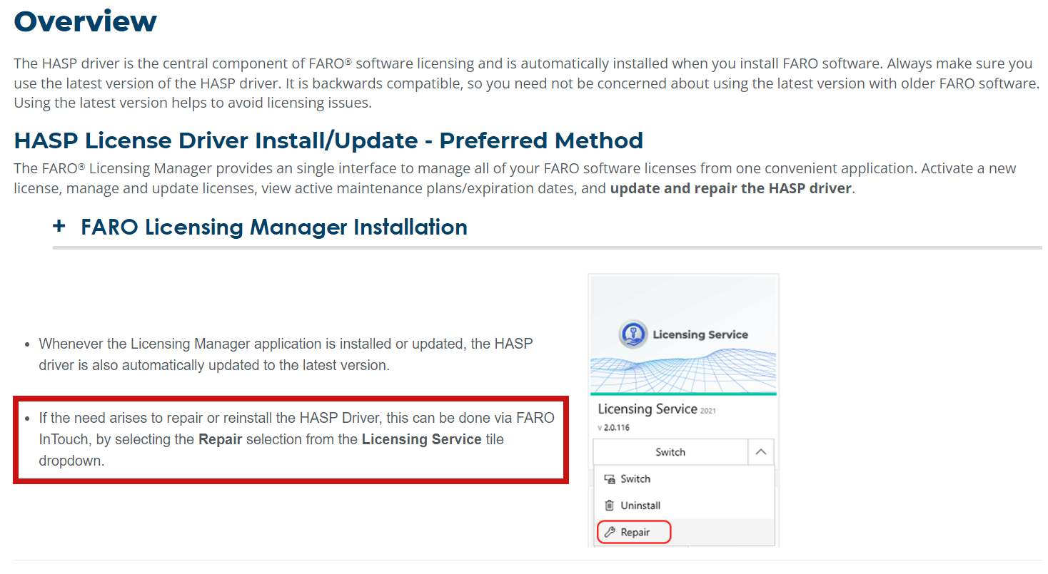Click the trash icon next to Uninstall
The width and height of the screenshot is (1048, 574).
tap(609, 506)
